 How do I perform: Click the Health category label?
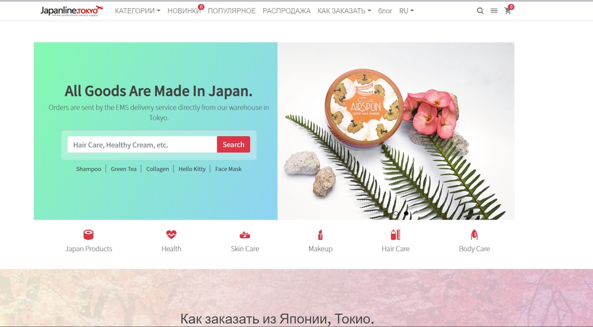(x=171, y=249)
